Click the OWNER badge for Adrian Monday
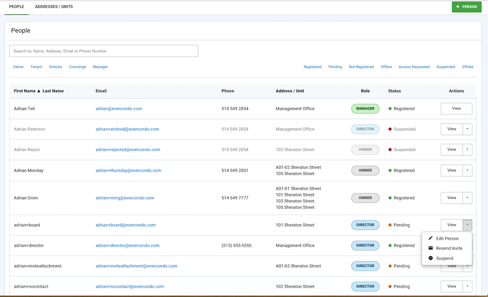The width and height of the screenshot is (488, 297). coord(366,170)
